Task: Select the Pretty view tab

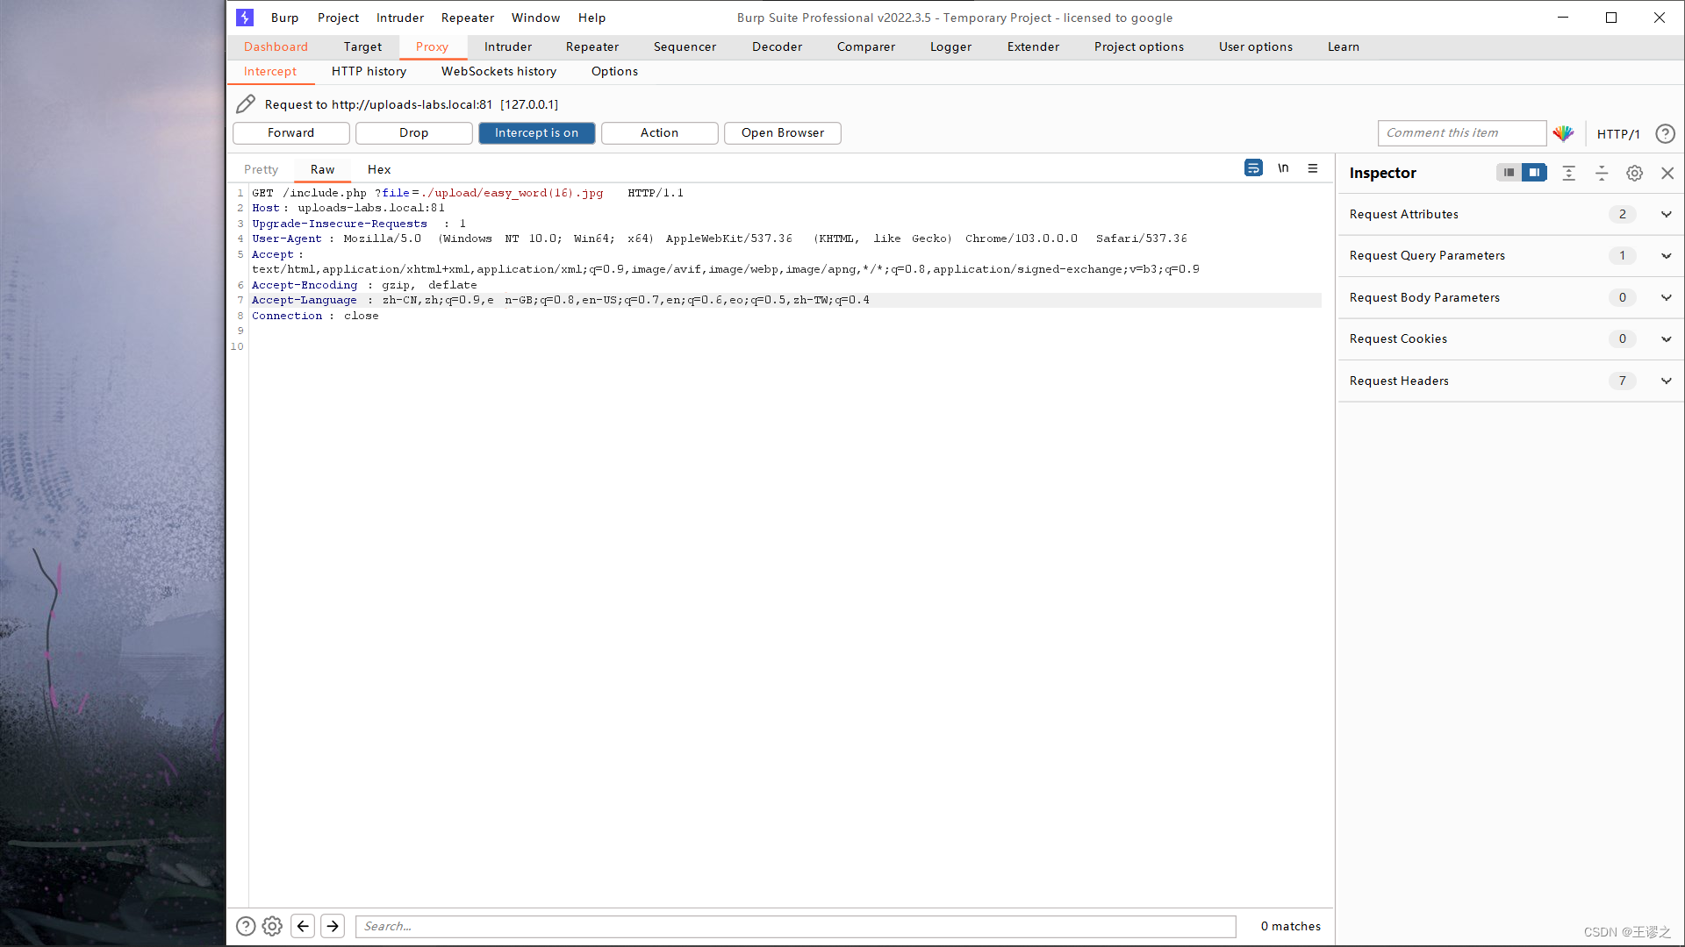Action: click(261, 170)
